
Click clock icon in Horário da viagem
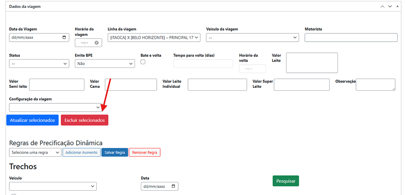[x=97, y=43]
